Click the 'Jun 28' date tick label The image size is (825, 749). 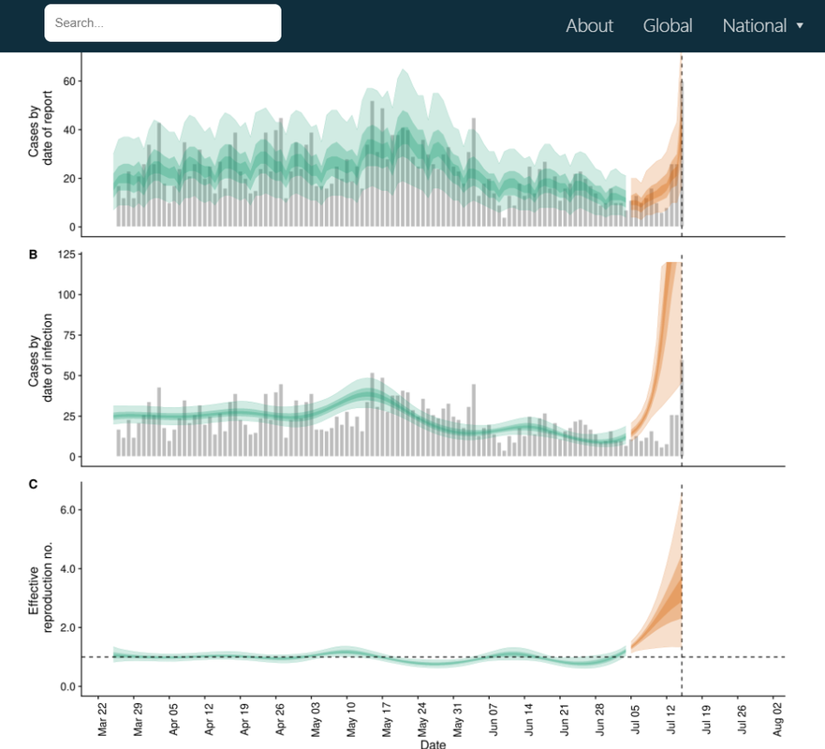click(600, 719)
